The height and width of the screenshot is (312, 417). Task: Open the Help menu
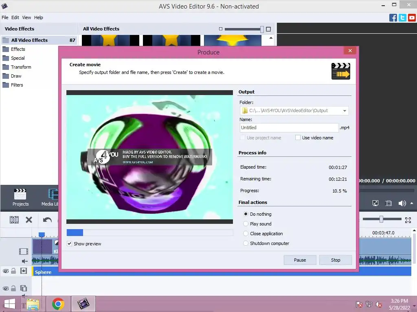39,17
